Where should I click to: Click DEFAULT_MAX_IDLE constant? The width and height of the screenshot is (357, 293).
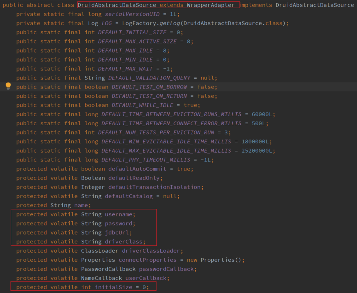pyautogui.click(x=125, y=51)
